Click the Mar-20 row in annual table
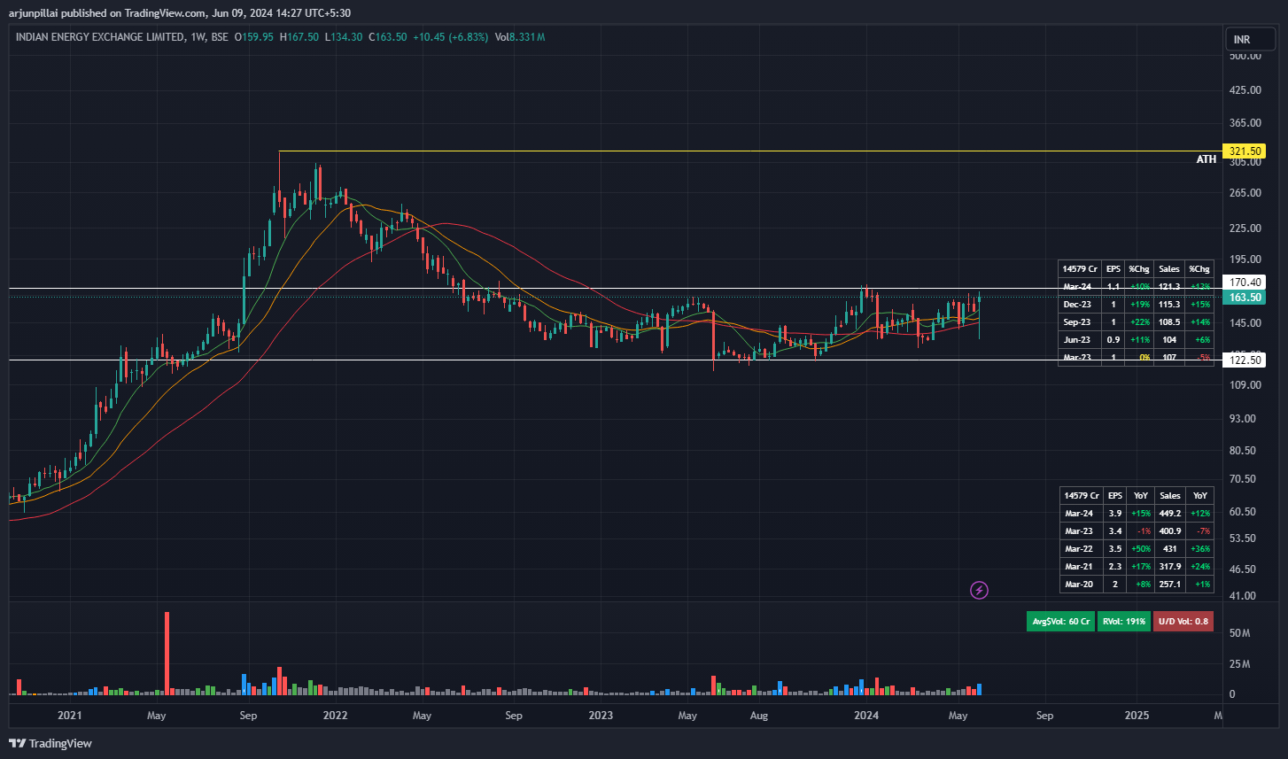The height and width of the screenshot is (759, 1288). pyautogui.click(x=1137, y=585)
